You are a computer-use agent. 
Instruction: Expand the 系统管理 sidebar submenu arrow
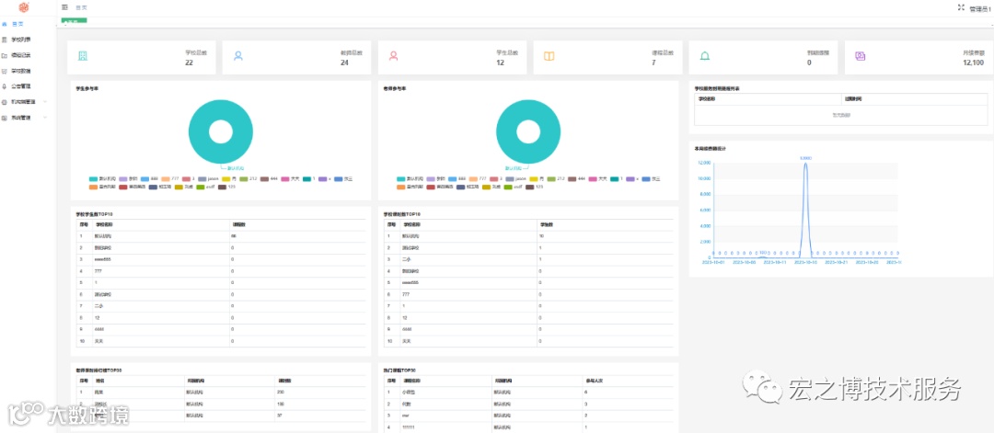point(44,118)
